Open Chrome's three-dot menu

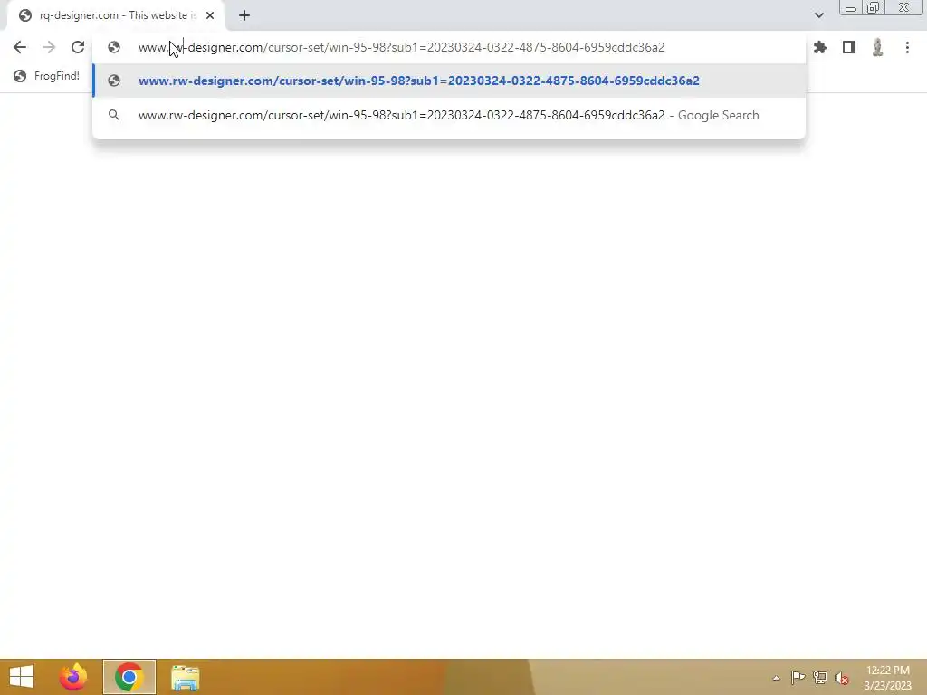907,47
